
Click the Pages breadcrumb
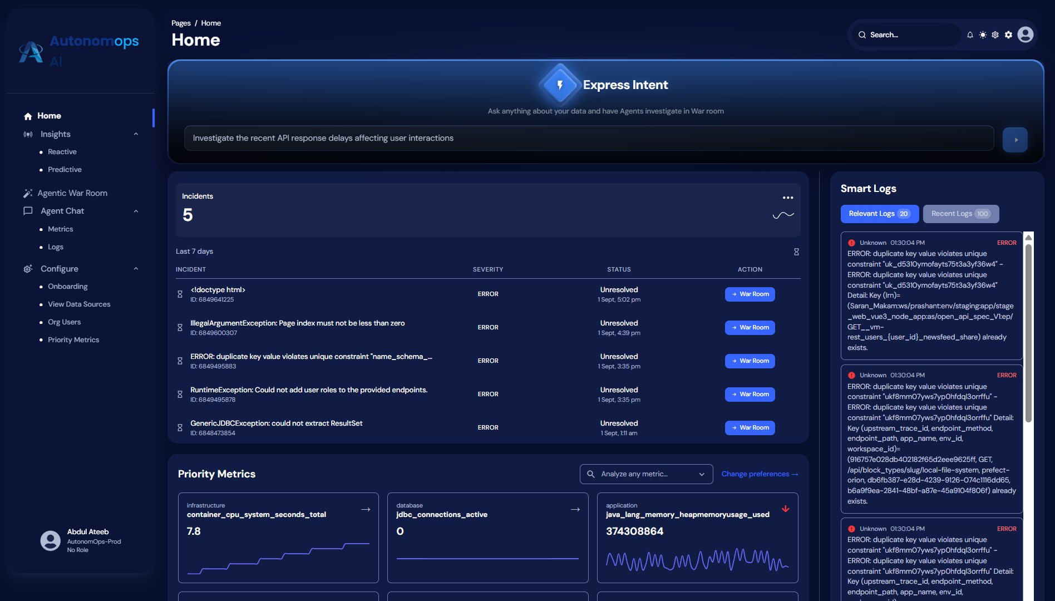(181, 23)
